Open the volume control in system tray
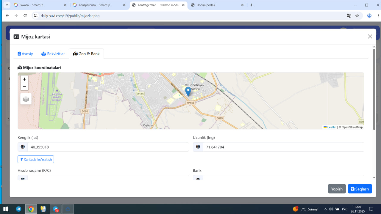Screen dimensions: 381x214 coord(331,209)
